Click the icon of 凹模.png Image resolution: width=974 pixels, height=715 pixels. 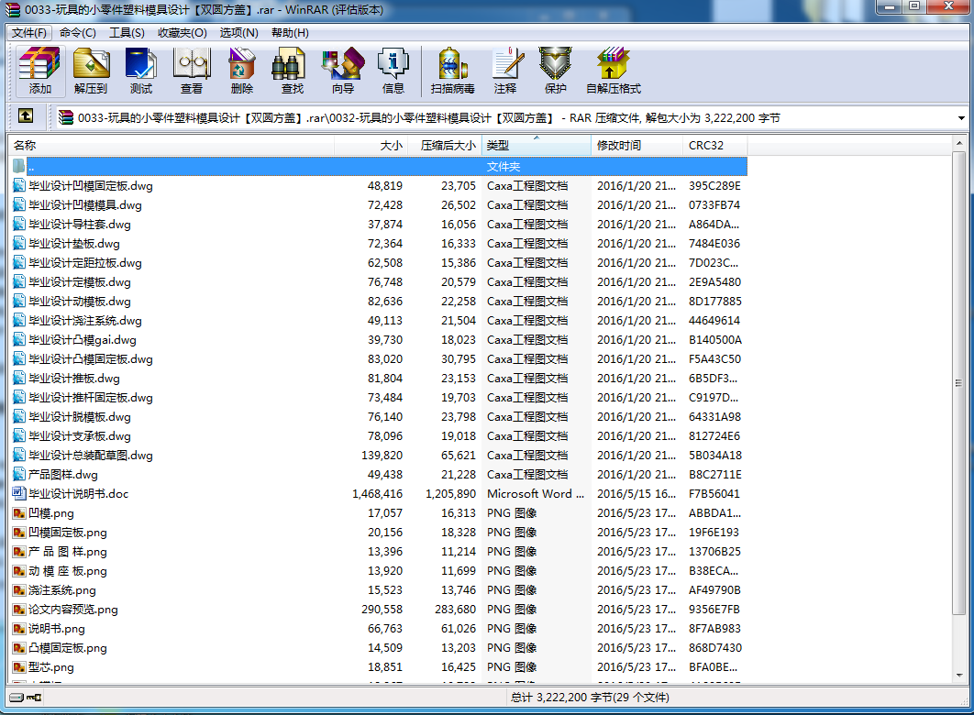tap(19, 513)
